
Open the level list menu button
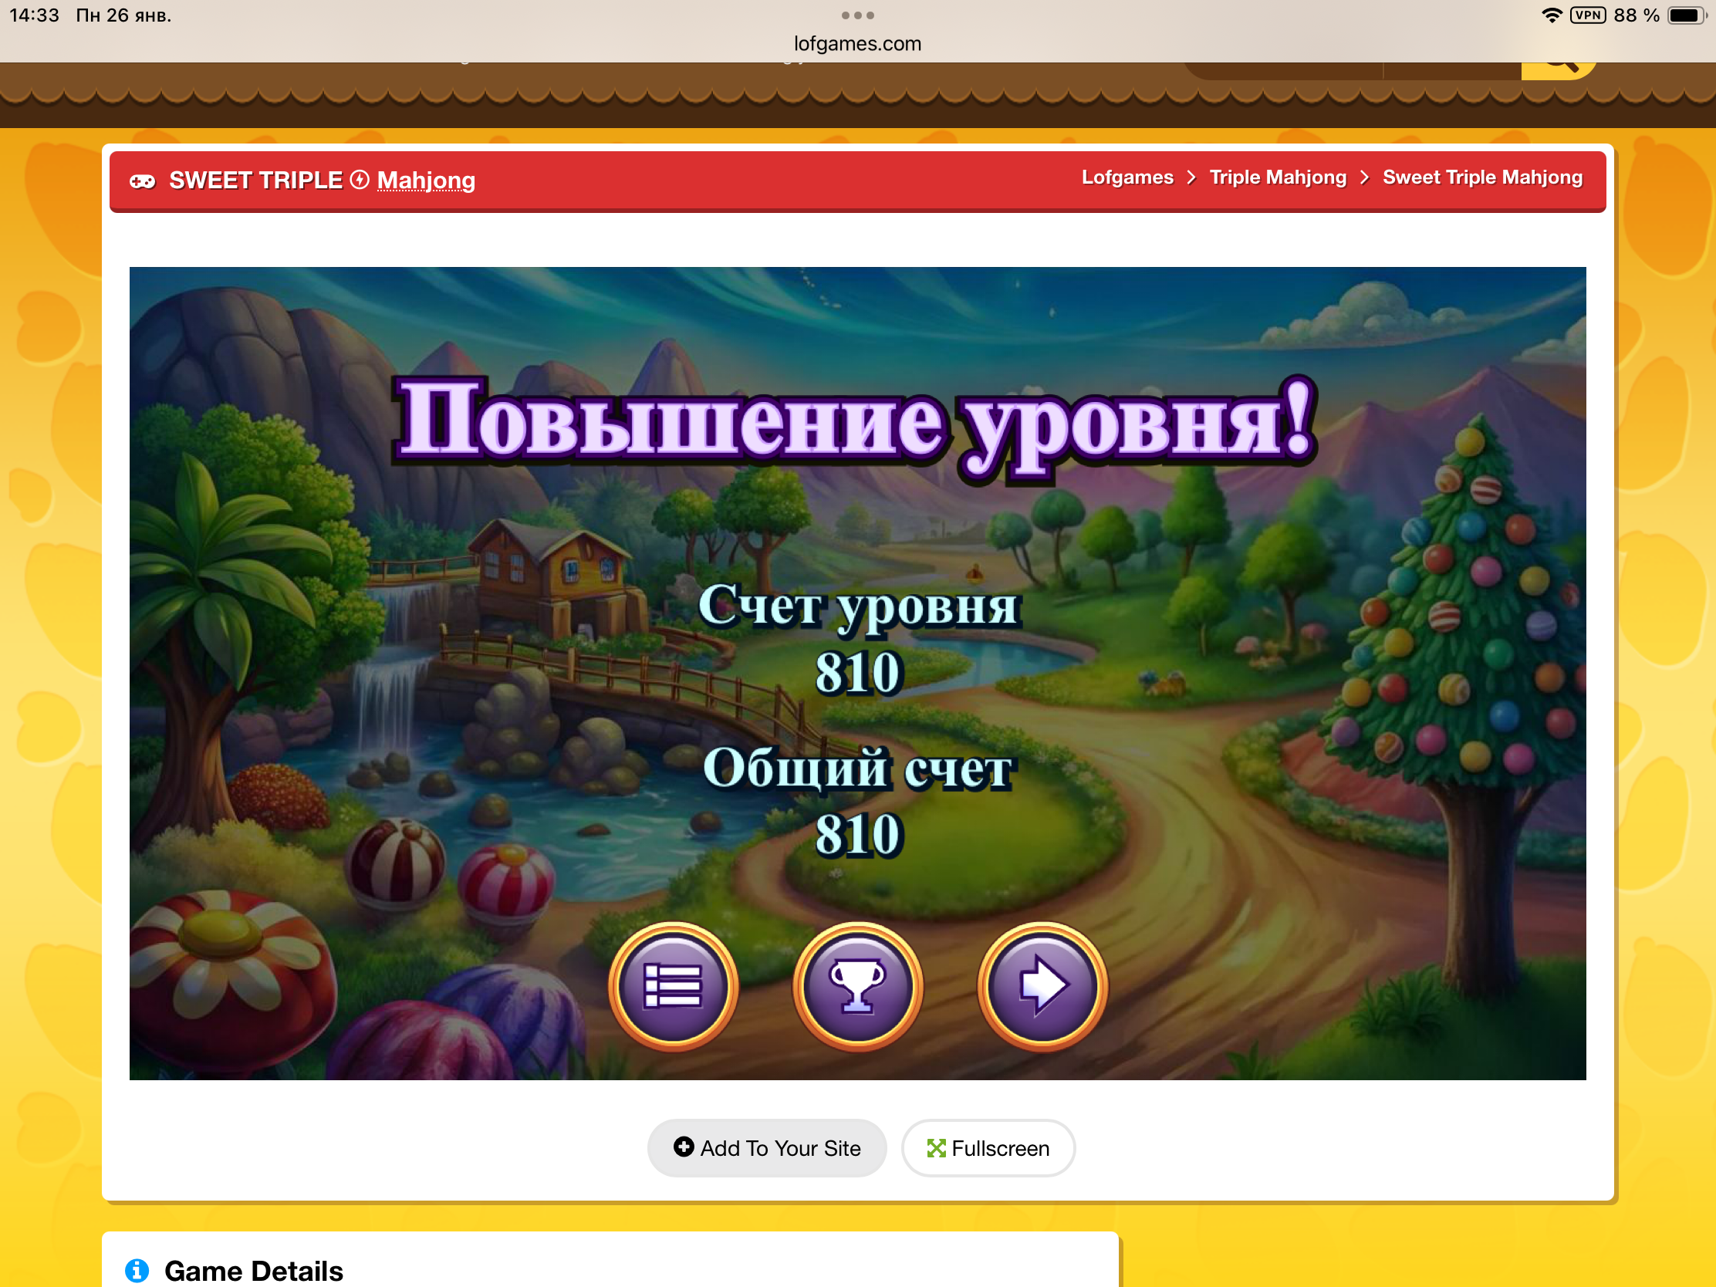[673, 986]
